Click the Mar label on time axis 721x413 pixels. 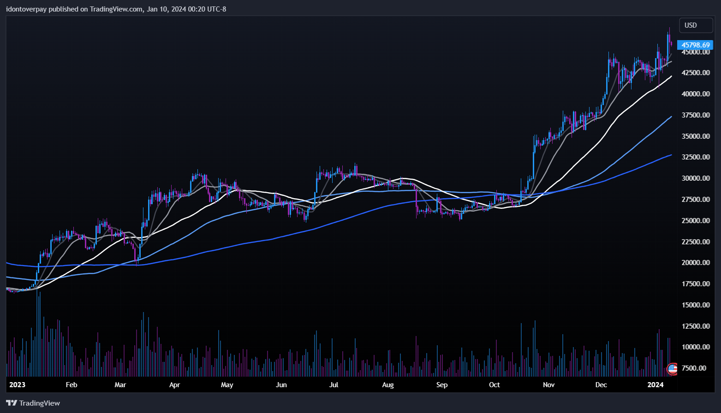point(120,385)
